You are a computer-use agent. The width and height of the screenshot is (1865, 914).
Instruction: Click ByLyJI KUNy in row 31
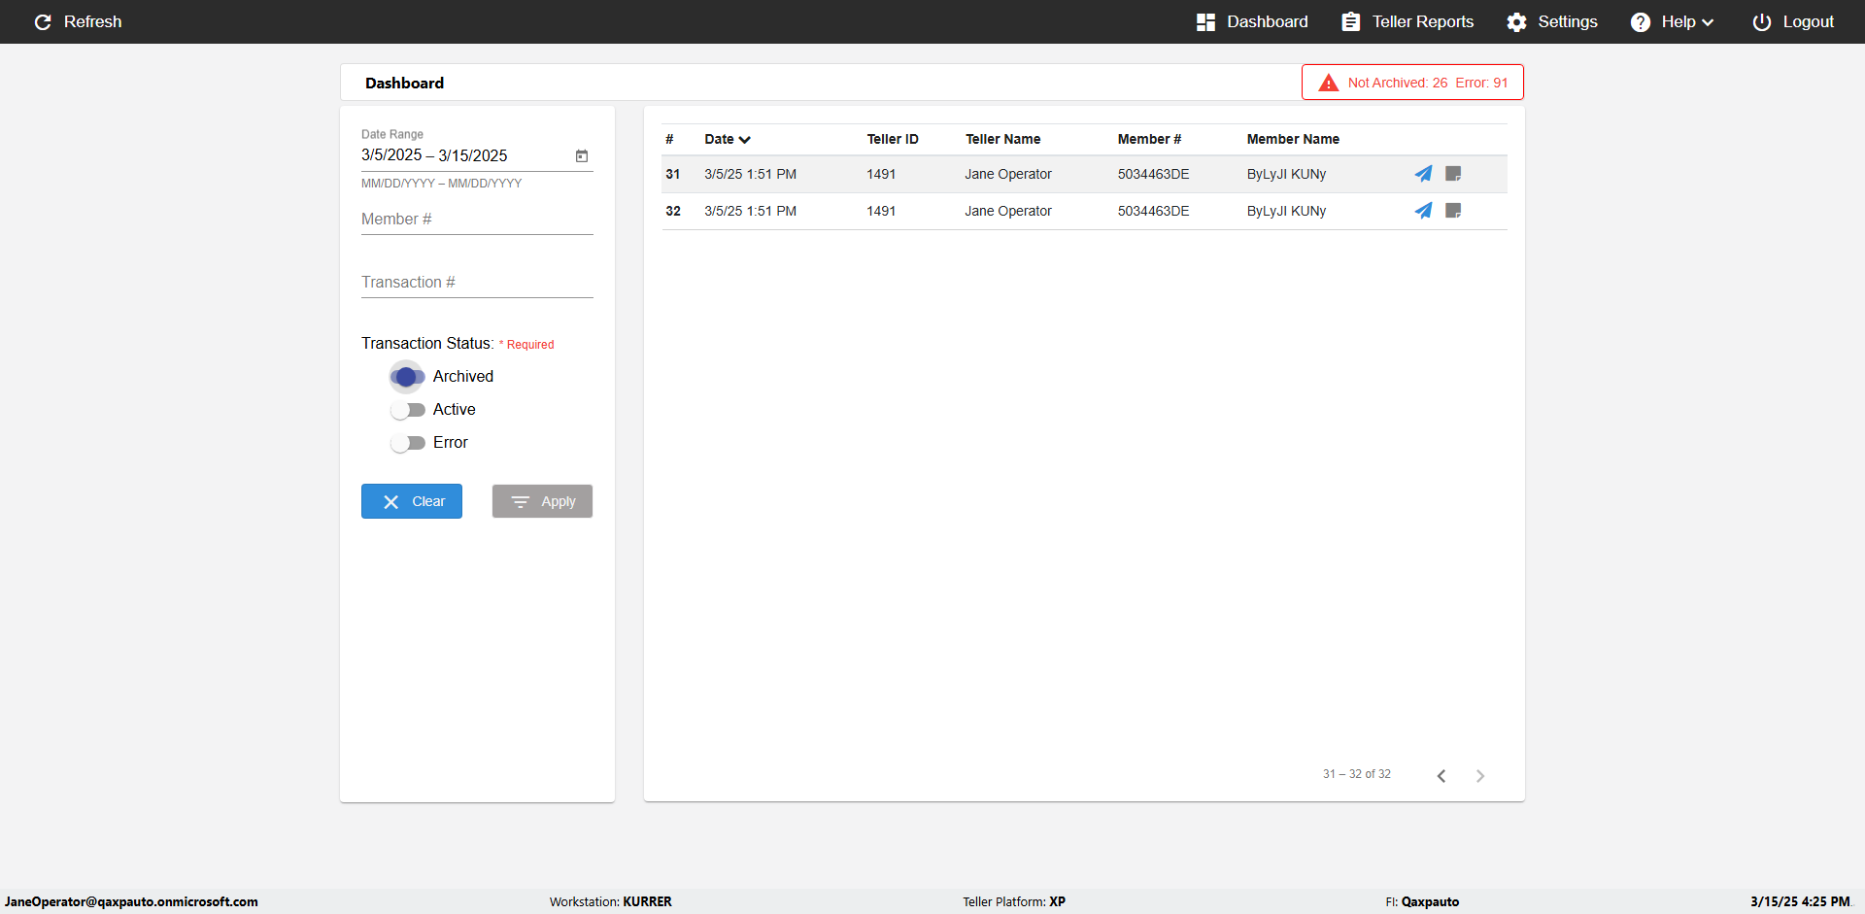coord(1286,174)
